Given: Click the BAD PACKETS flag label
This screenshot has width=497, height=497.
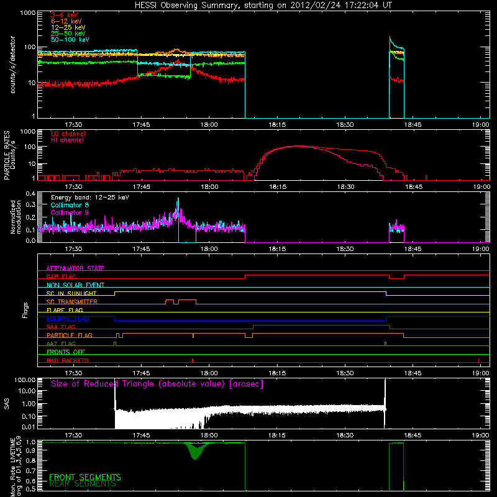Looking at the screenshot, I should 68,360.
